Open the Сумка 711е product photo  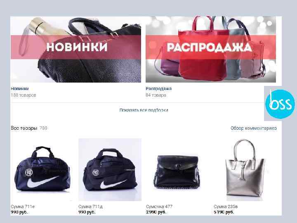(x=42, y=170)
